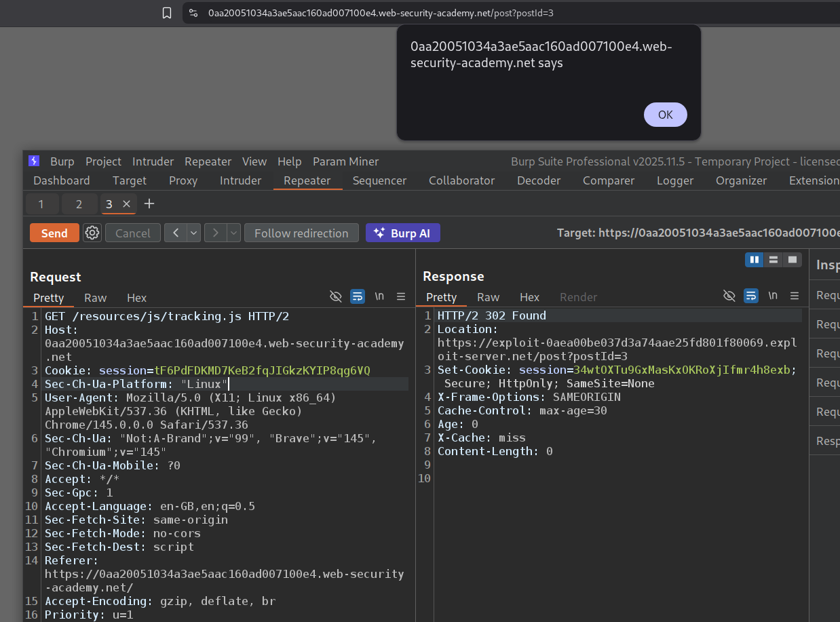Click the bookmark icon in the address bar
The width and height of the screenshot is (840, 622).
[x=167, y=13]
